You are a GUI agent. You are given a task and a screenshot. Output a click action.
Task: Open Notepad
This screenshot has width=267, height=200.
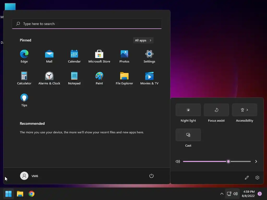74,78
